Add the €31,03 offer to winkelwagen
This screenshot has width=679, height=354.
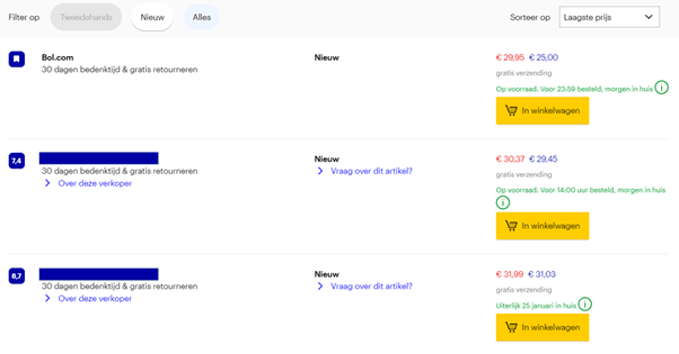point(542,328)
